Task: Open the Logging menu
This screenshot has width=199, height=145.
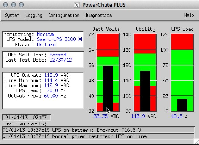Action: click(x=33, y=16)
